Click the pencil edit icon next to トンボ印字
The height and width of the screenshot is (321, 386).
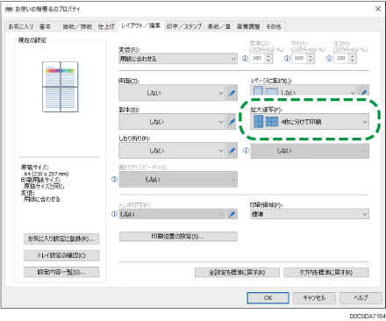click(232, 214)
